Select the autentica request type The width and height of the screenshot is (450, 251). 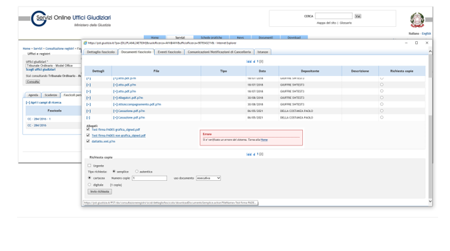pos(137,172)
